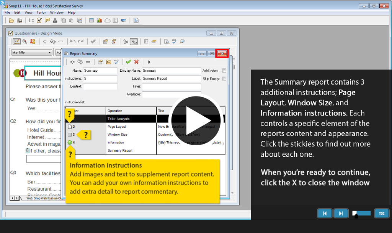Open the TOC table of contents
This screenshot has height=233, width=392.
click(382, 213)
